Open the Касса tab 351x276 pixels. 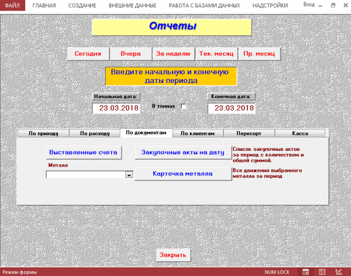(300, 133)
